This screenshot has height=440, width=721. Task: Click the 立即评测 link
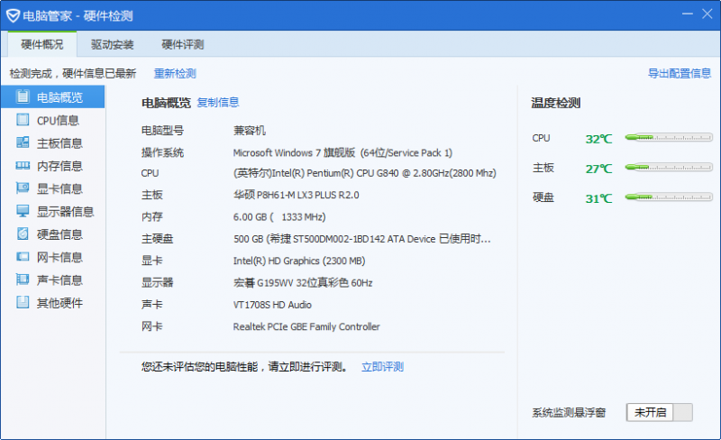coord(382,367)
